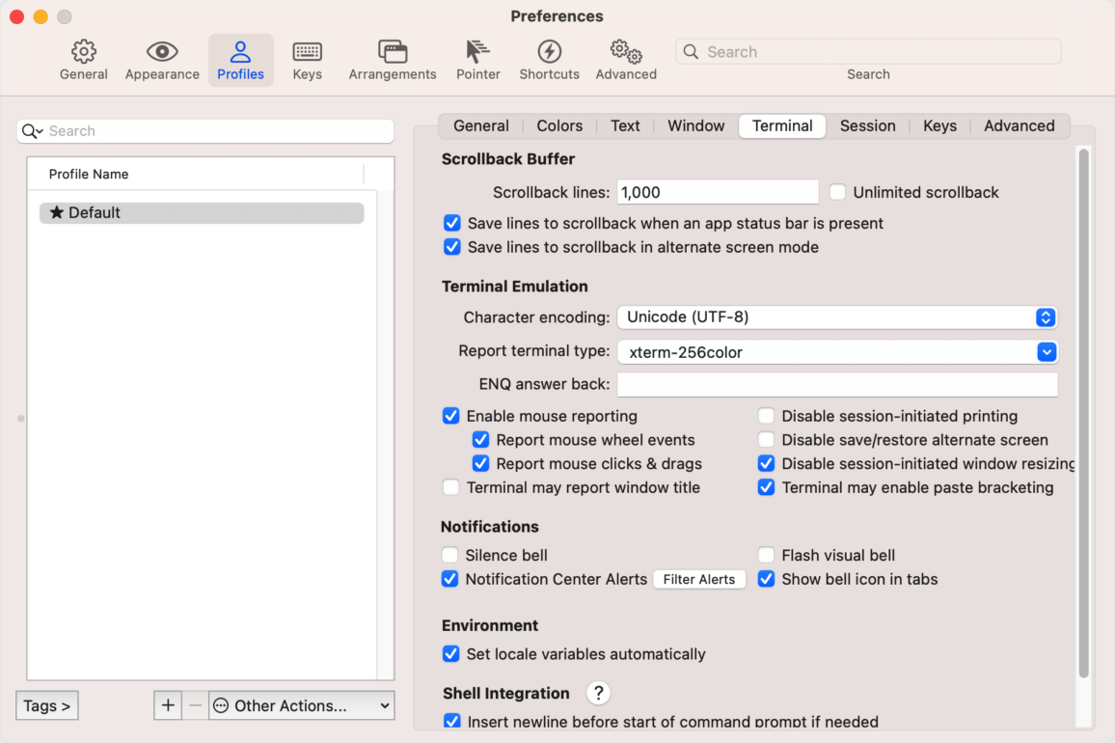
Task: Switch to the Text tab
Action: click(x=625, y=126)
